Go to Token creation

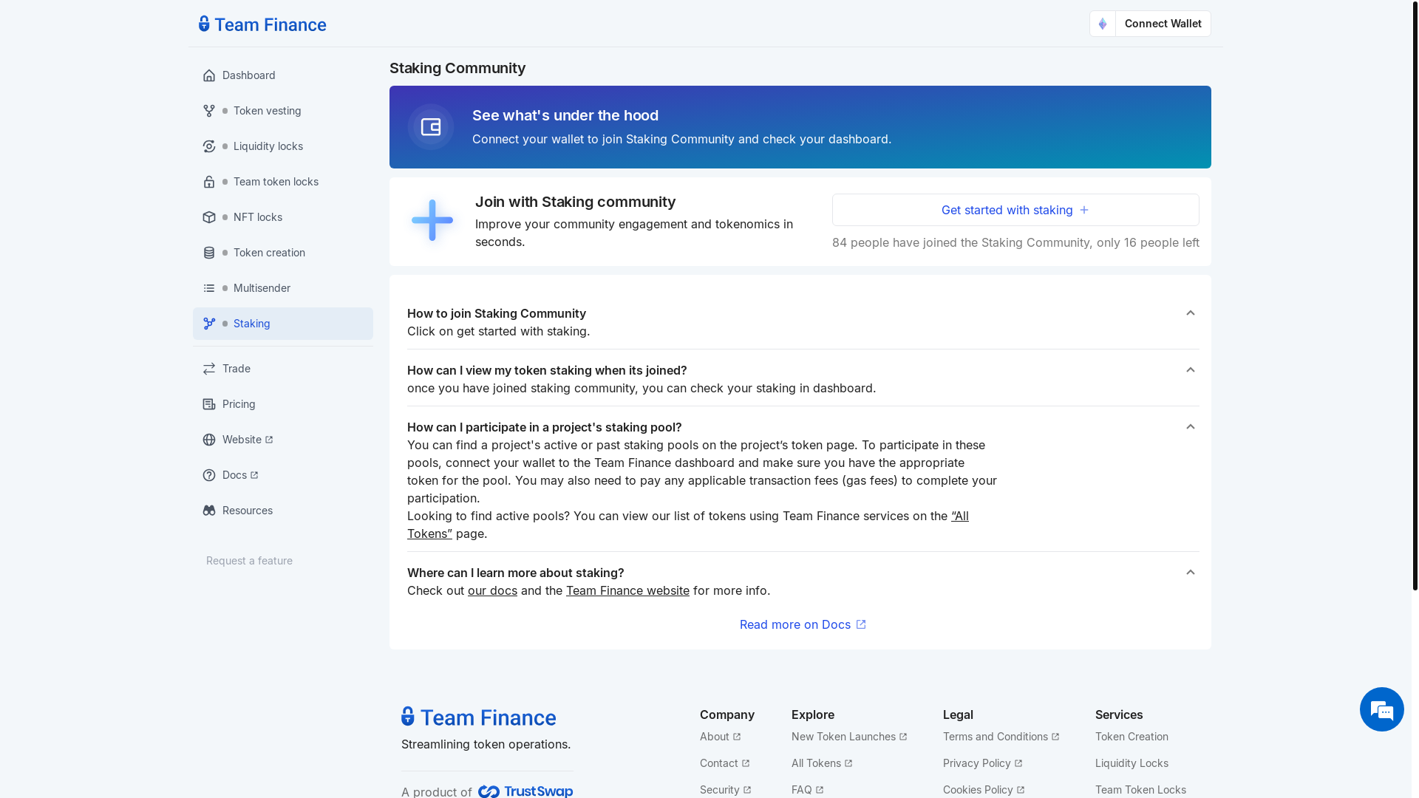[x=283, y=253]
